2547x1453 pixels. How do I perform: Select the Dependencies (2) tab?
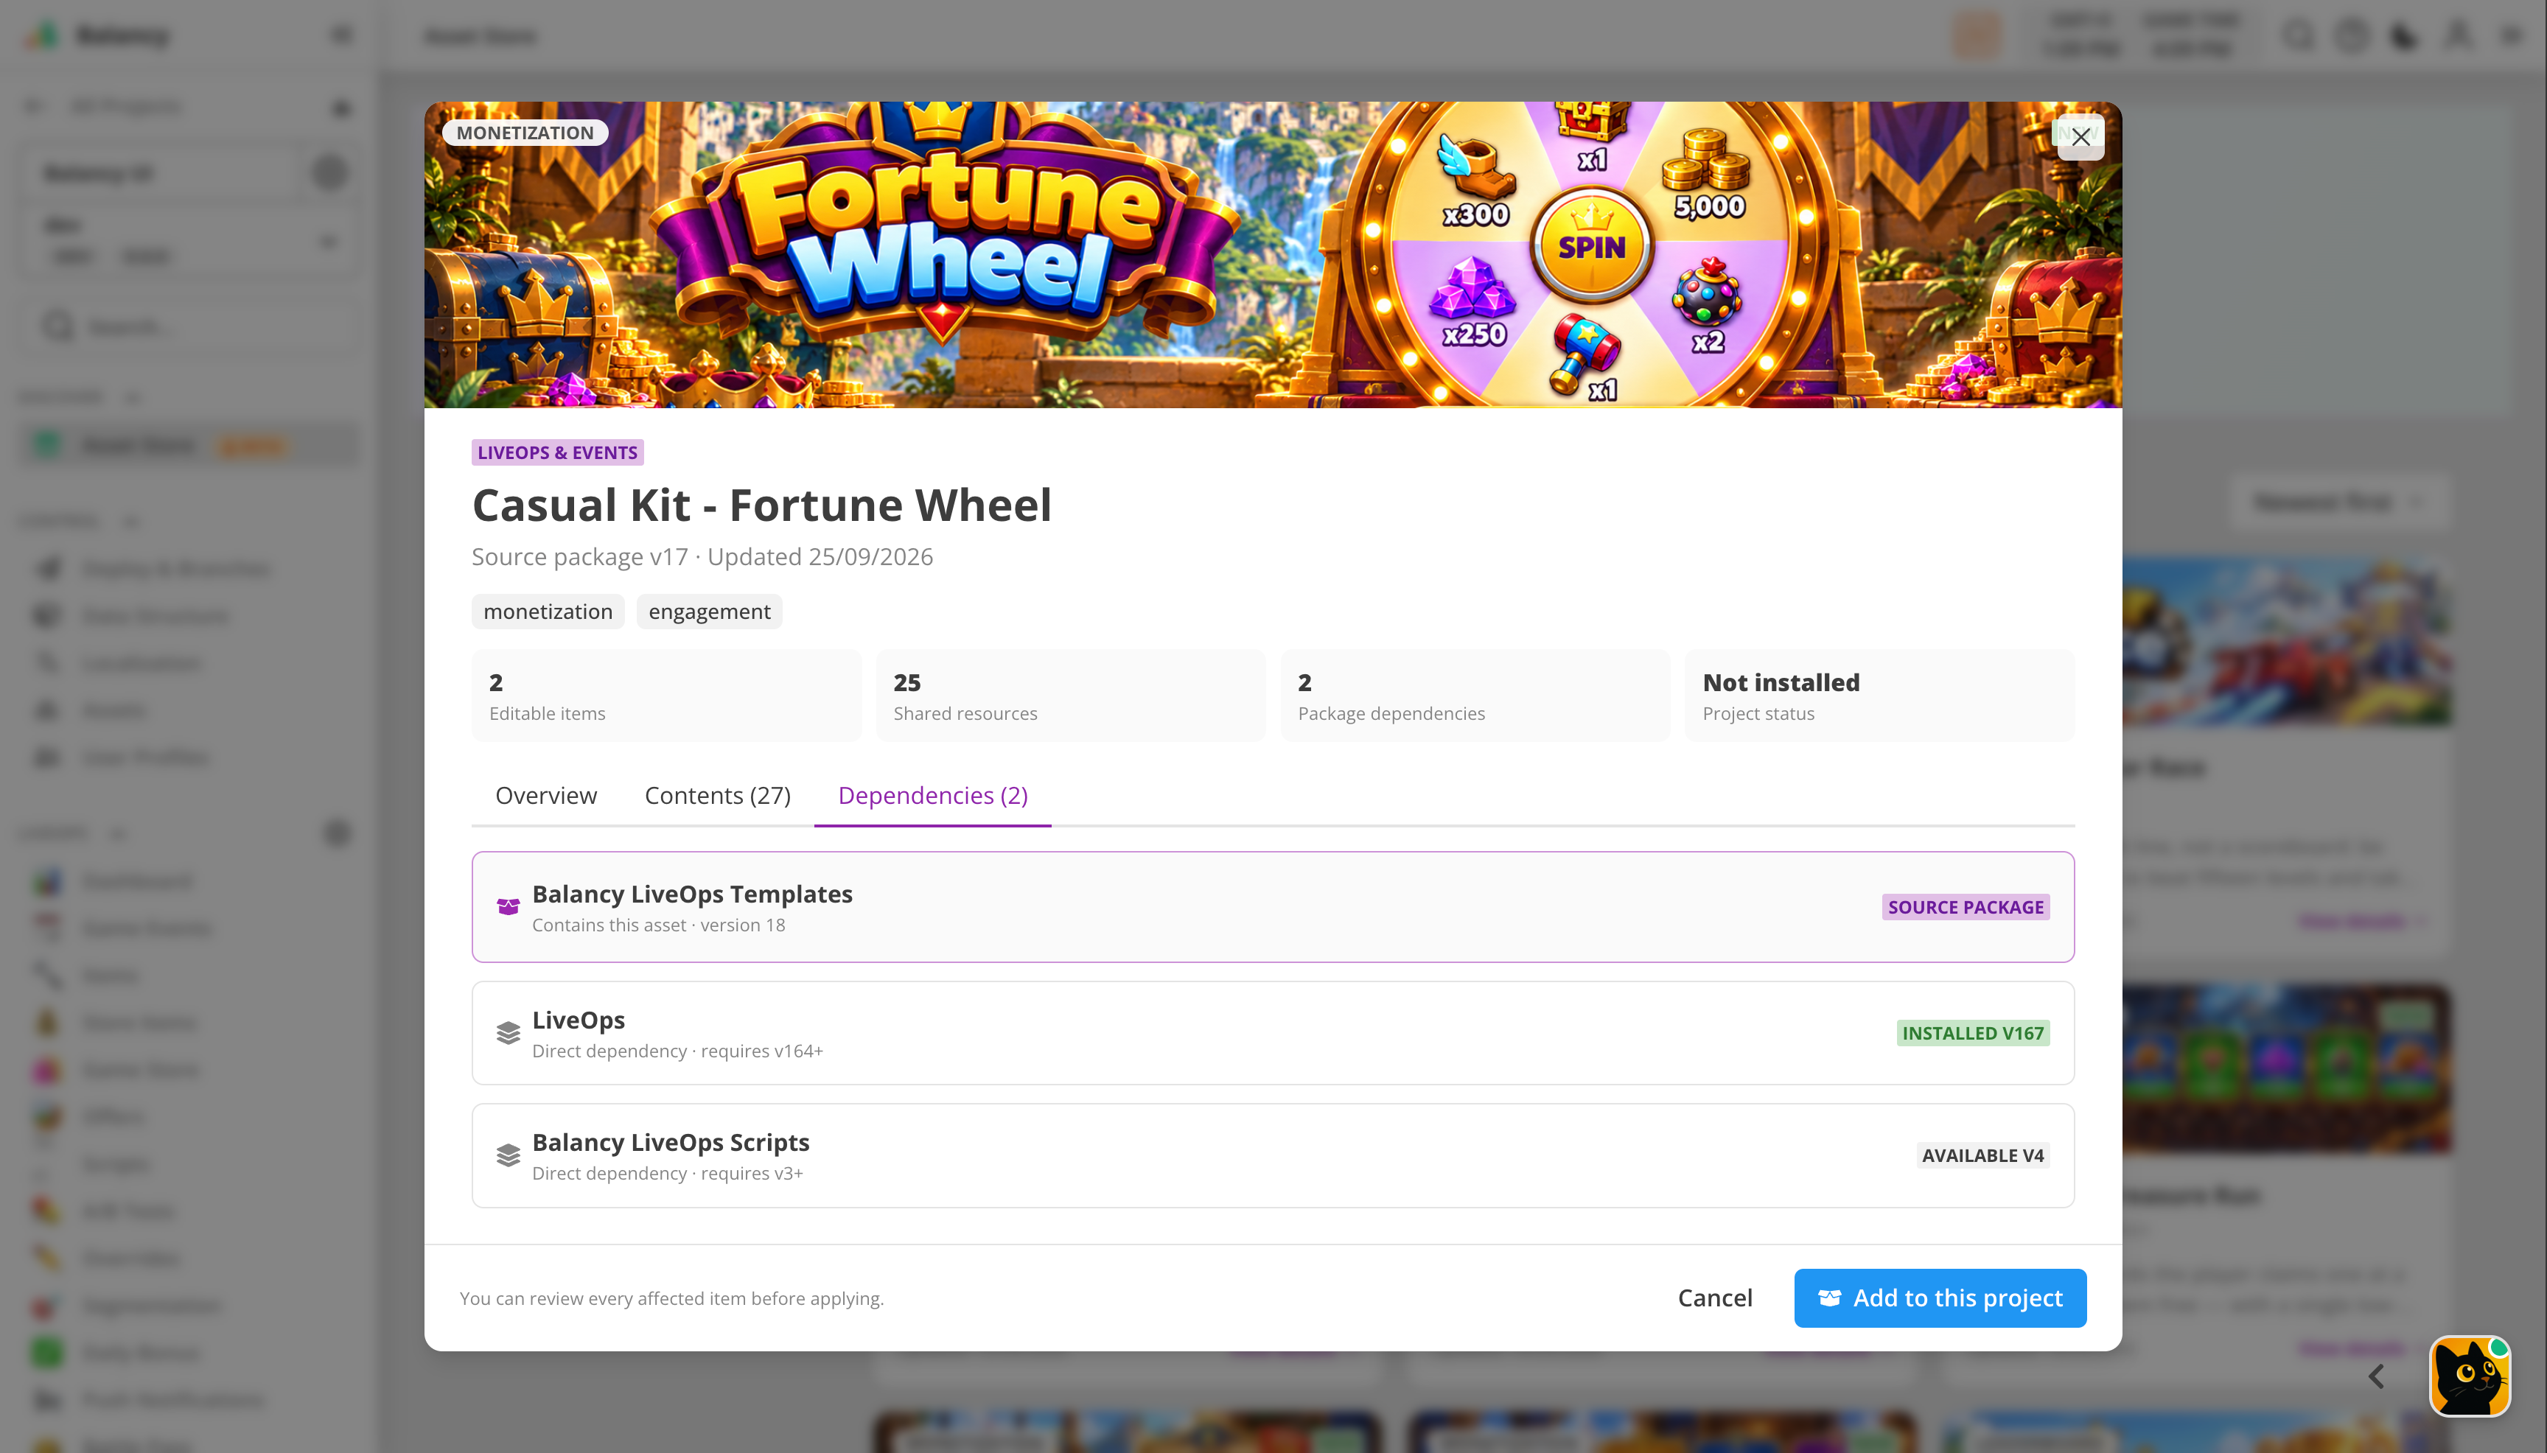click(932, 795)
